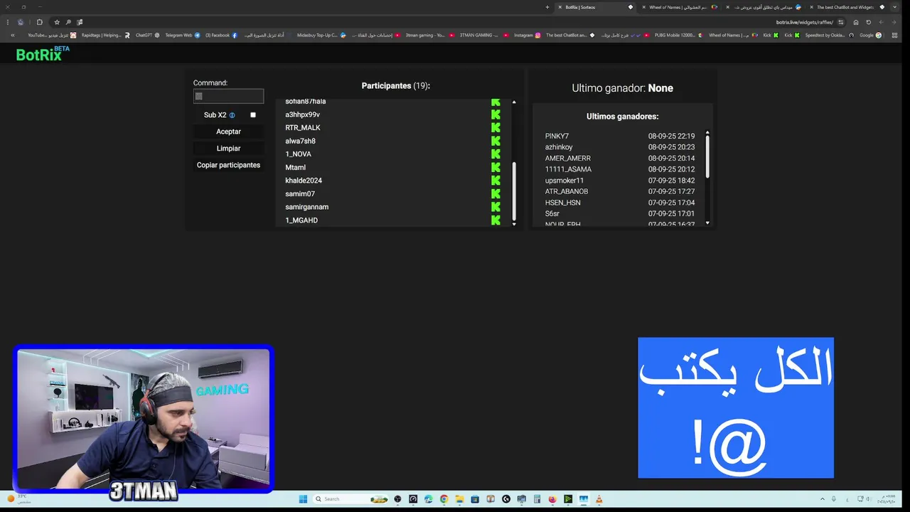Click the Ultimos ganadores scrollbar thumb
910x512 pixels.
[707, 156]
